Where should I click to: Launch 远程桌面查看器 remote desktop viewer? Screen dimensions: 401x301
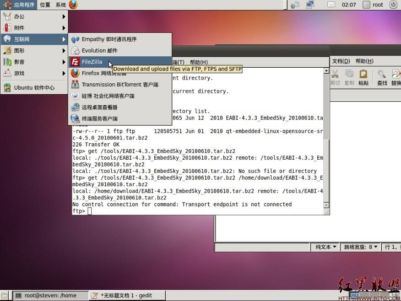tap(120, 107)
